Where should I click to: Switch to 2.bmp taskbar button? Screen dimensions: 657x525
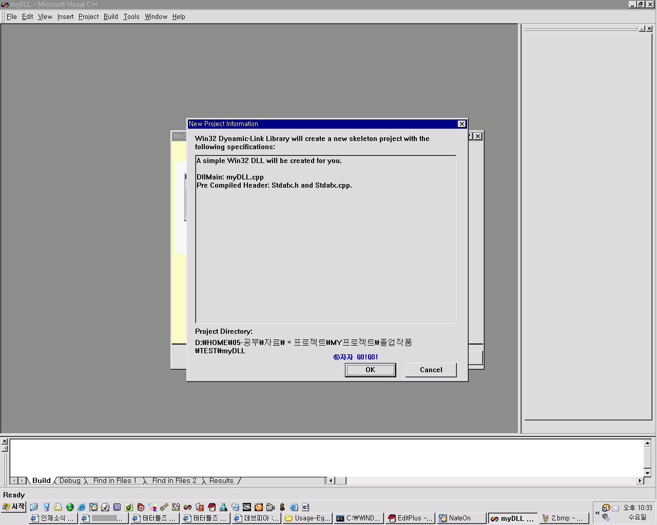(x=564, y=518)
